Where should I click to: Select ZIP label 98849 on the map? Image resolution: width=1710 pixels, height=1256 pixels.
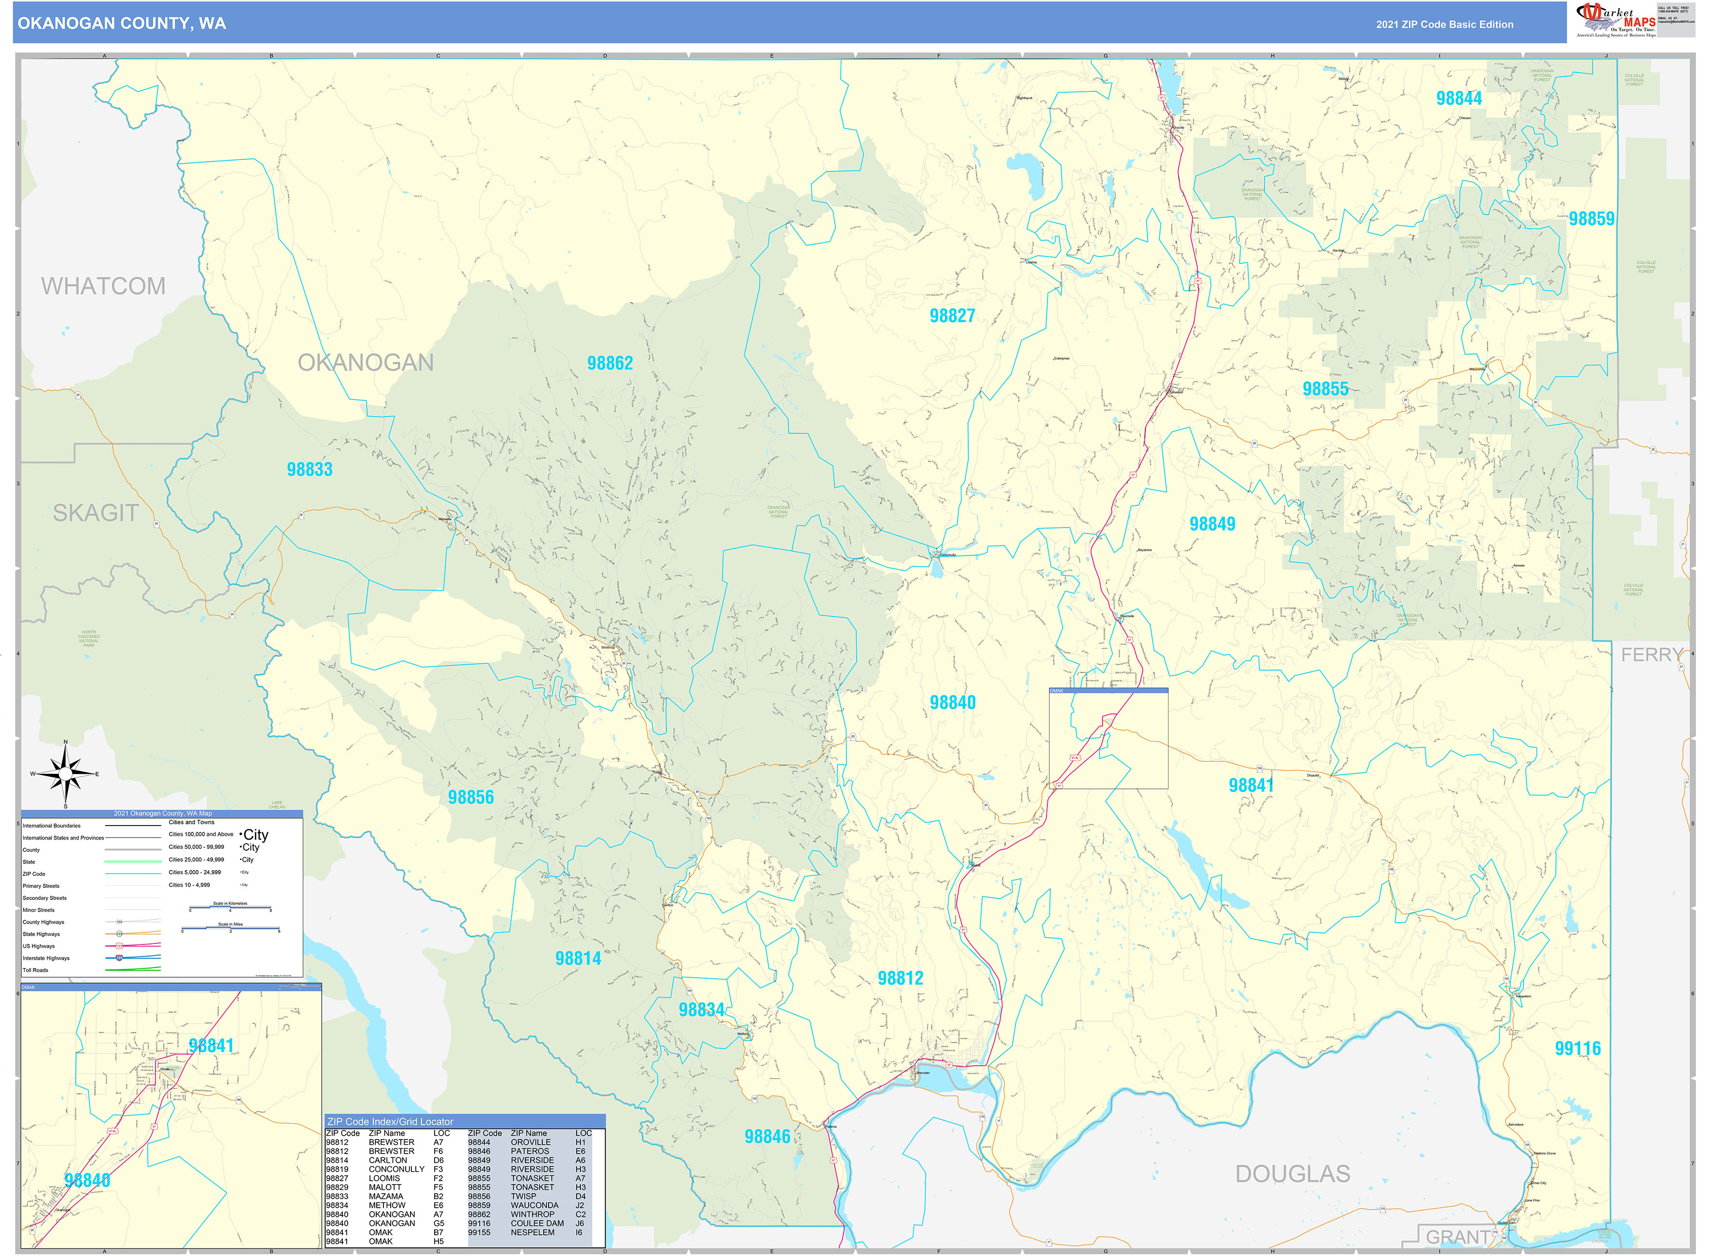coord(1212,524)
